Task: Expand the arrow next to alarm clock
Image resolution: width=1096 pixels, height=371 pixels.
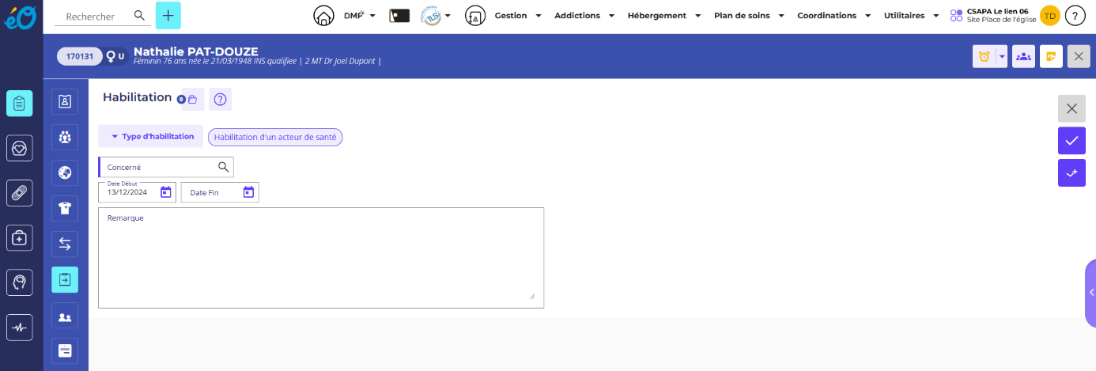Action: coord(1002,56)
